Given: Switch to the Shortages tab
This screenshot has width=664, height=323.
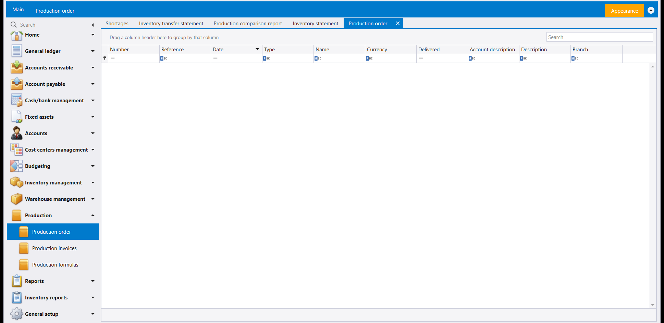Looking at the screenshot, I should 117,23.
